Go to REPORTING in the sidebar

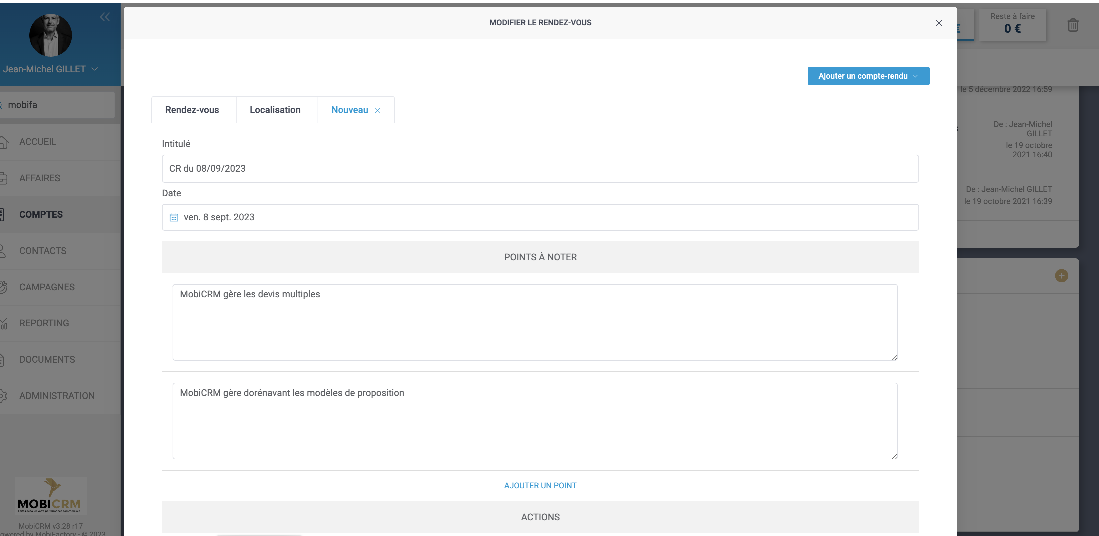pos(44,323)
